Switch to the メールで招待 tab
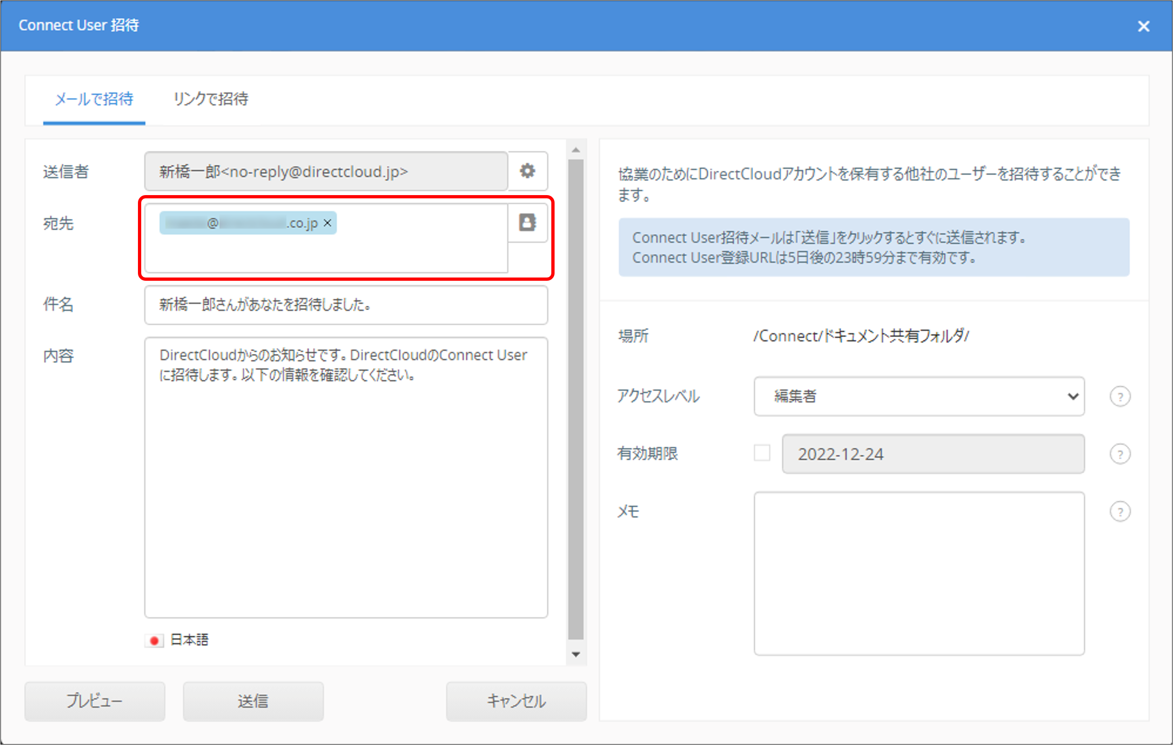 point(94,99)
